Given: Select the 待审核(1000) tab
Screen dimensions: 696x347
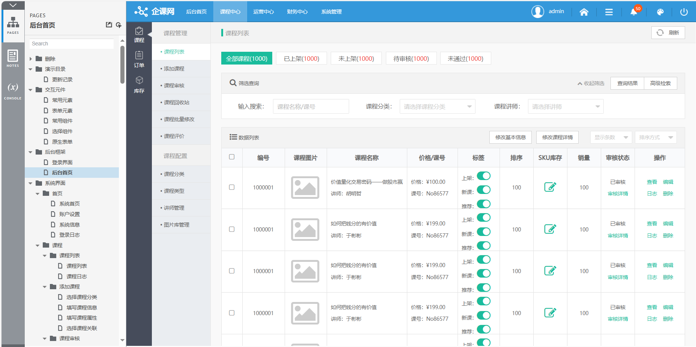Looking at the screenshot, I should click(411, 59).
